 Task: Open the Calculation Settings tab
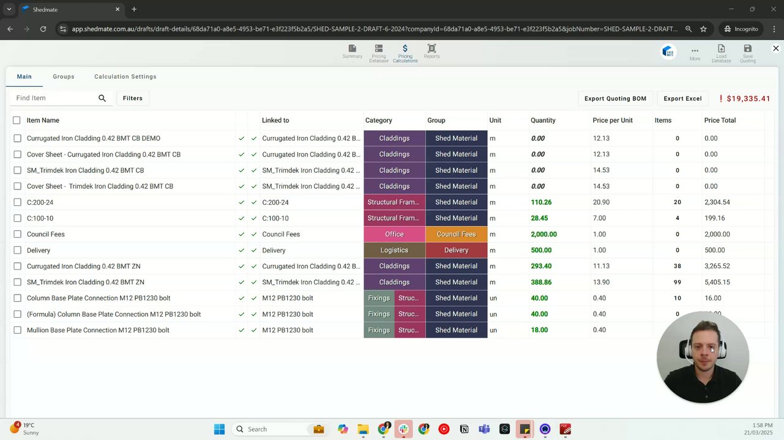pyautogui.click(x=125, y=76)
